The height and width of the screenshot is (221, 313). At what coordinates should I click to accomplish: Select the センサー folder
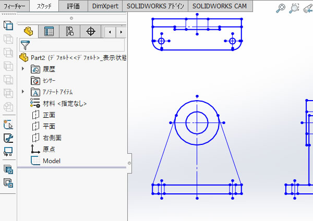(x=43, y=81)
